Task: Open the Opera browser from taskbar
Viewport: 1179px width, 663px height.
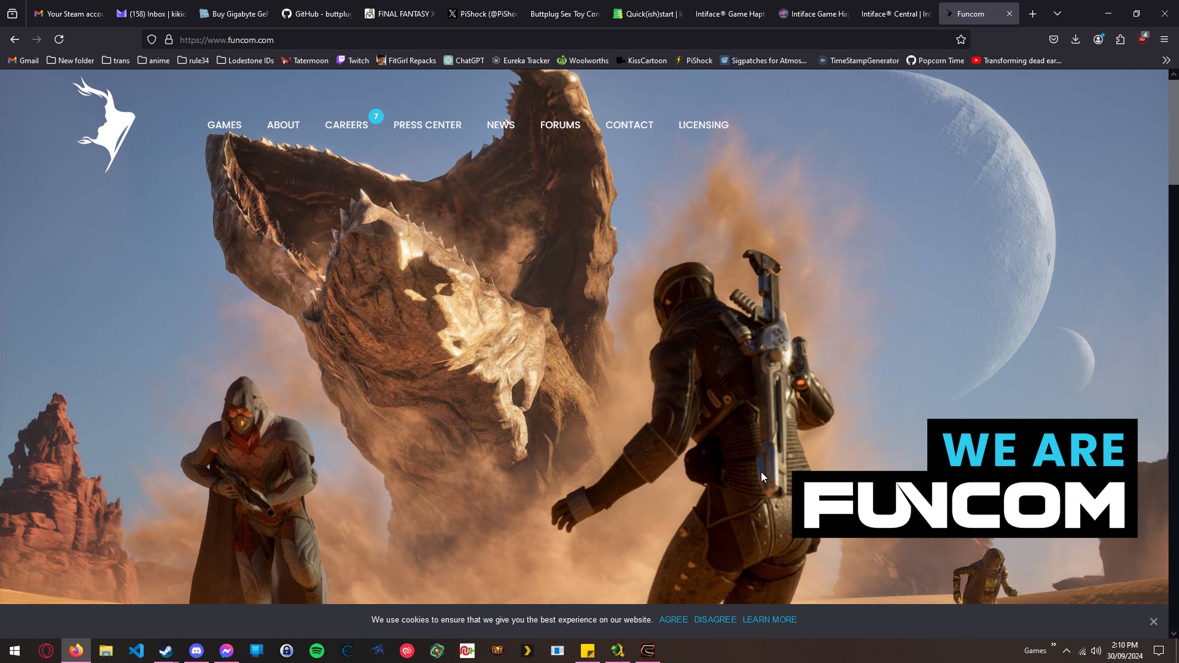Action: click(x=46, y=651)
